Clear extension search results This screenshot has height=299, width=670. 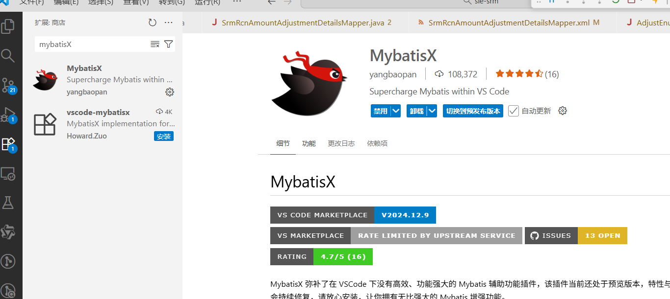[155, 44]
